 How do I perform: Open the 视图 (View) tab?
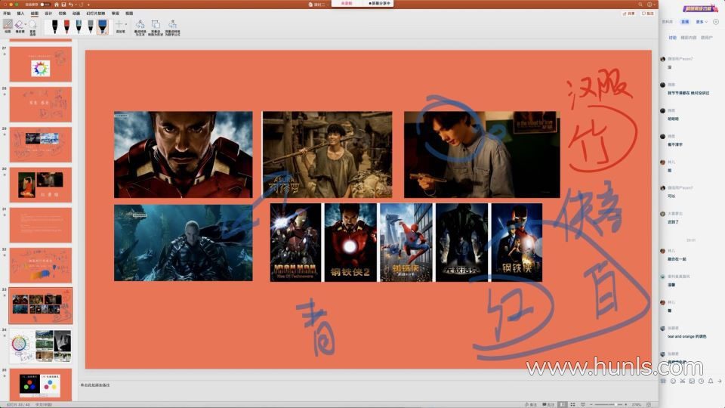pyautogui.click(x=129, y=14)
